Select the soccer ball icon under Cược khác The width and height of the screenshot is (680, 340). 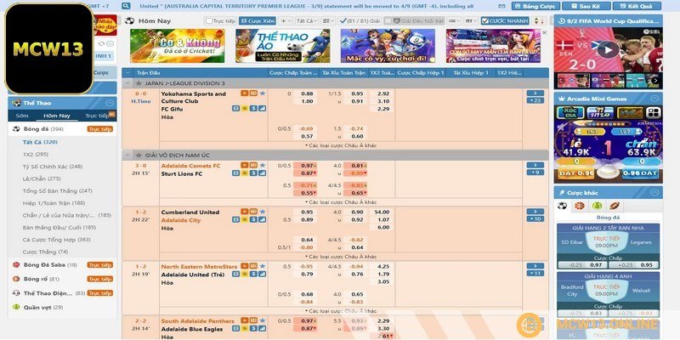click(x=562, y=206)
